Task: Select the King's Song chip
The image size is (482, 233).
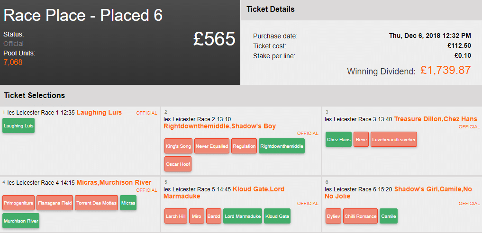Action: click(x=178, y=146)
